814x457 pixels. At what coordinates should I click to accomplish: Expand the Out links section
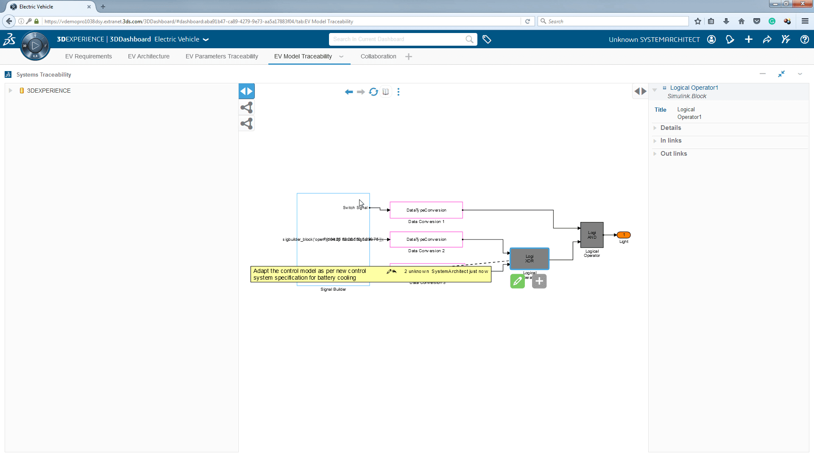tap(673, 154)
